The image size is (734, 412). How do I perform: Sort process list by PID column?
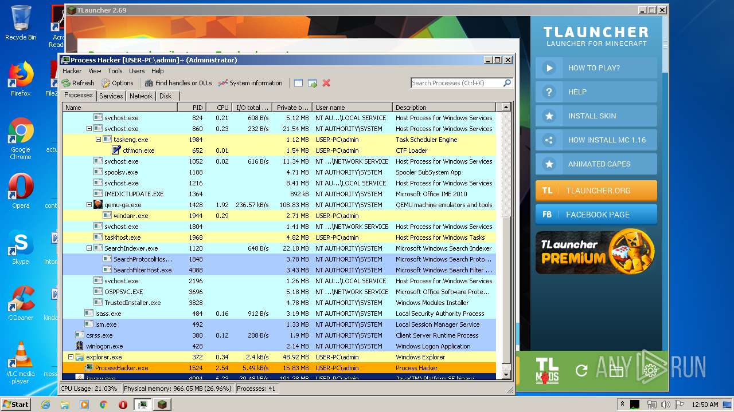pyautogui.click(x=191, y=108)
